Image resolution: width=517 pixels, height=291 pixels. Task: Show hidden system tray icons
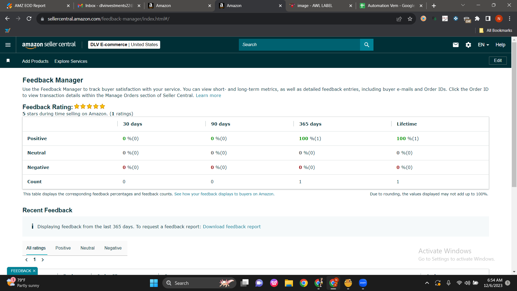click(x=427, y=283)
